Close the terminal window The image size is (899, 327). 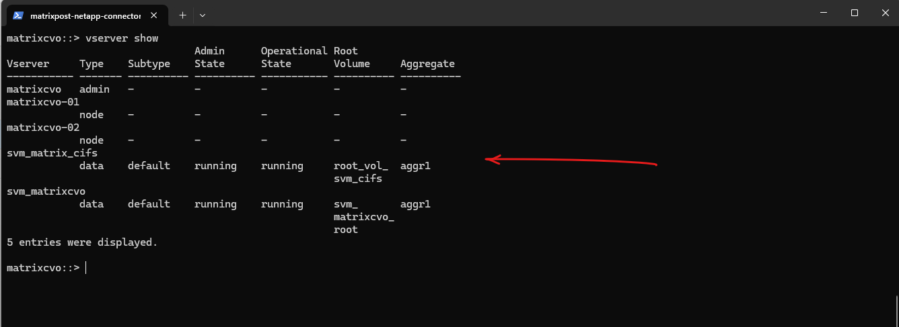tap(884, 13)
